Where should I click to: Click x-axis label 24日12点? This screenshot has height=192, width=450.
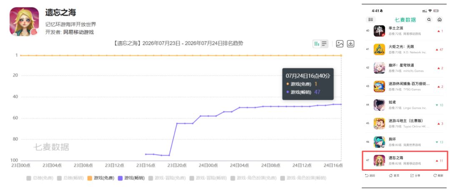302,166
